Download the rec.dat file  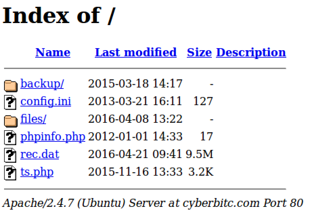tap(39, 154)
